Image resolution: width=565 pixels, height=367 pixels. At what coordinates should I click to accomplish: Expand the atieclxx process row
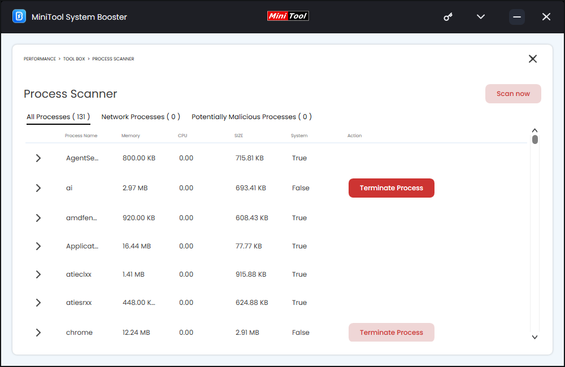coord(38,274)
